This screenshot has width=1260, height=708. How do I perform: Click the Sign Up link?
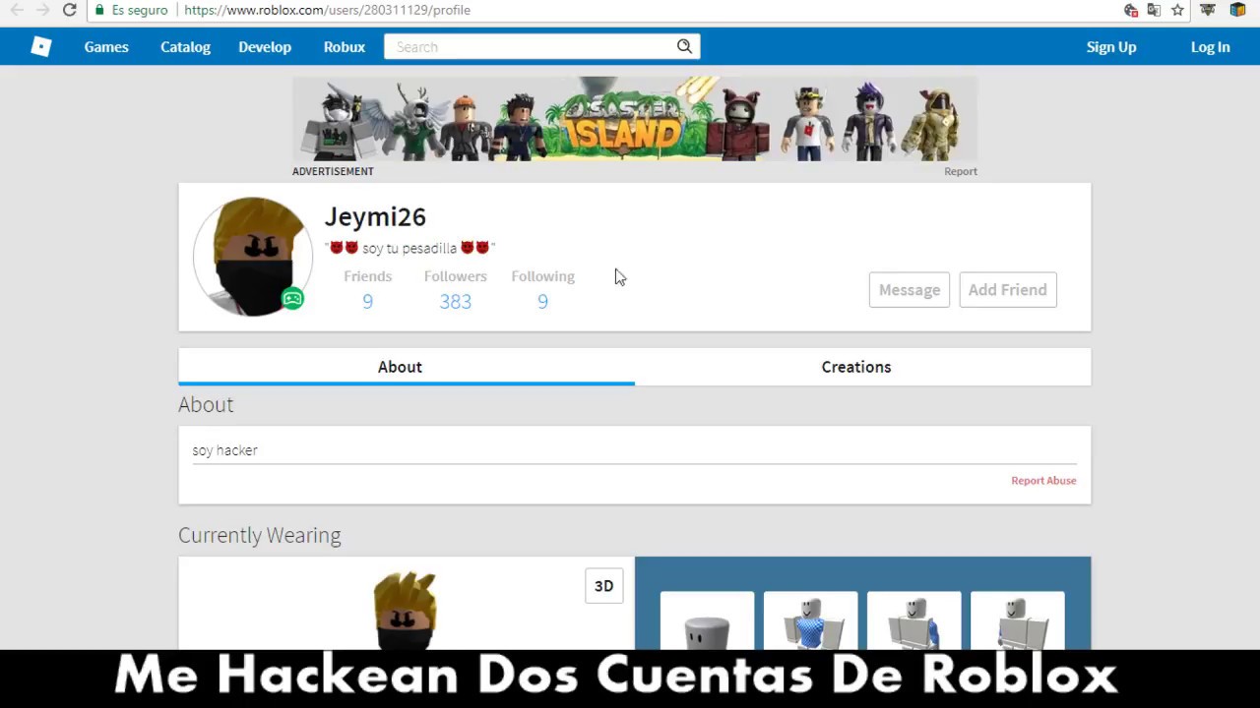1111,46
